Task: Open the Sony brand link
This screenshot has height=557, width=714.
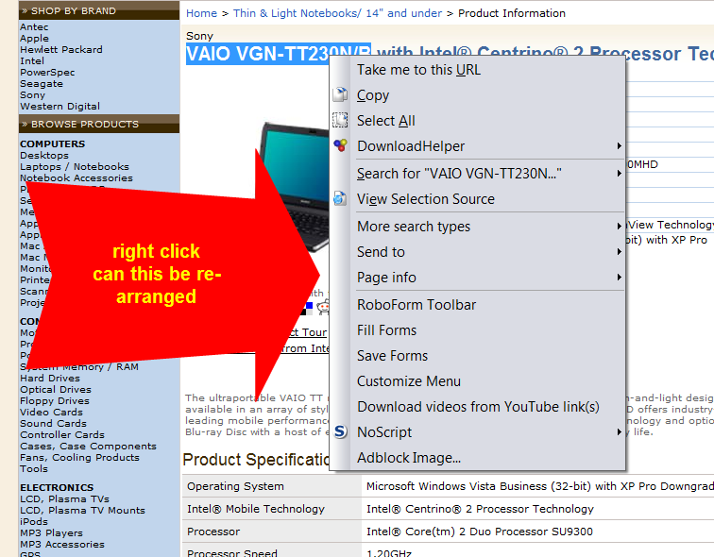Action: 32,95
